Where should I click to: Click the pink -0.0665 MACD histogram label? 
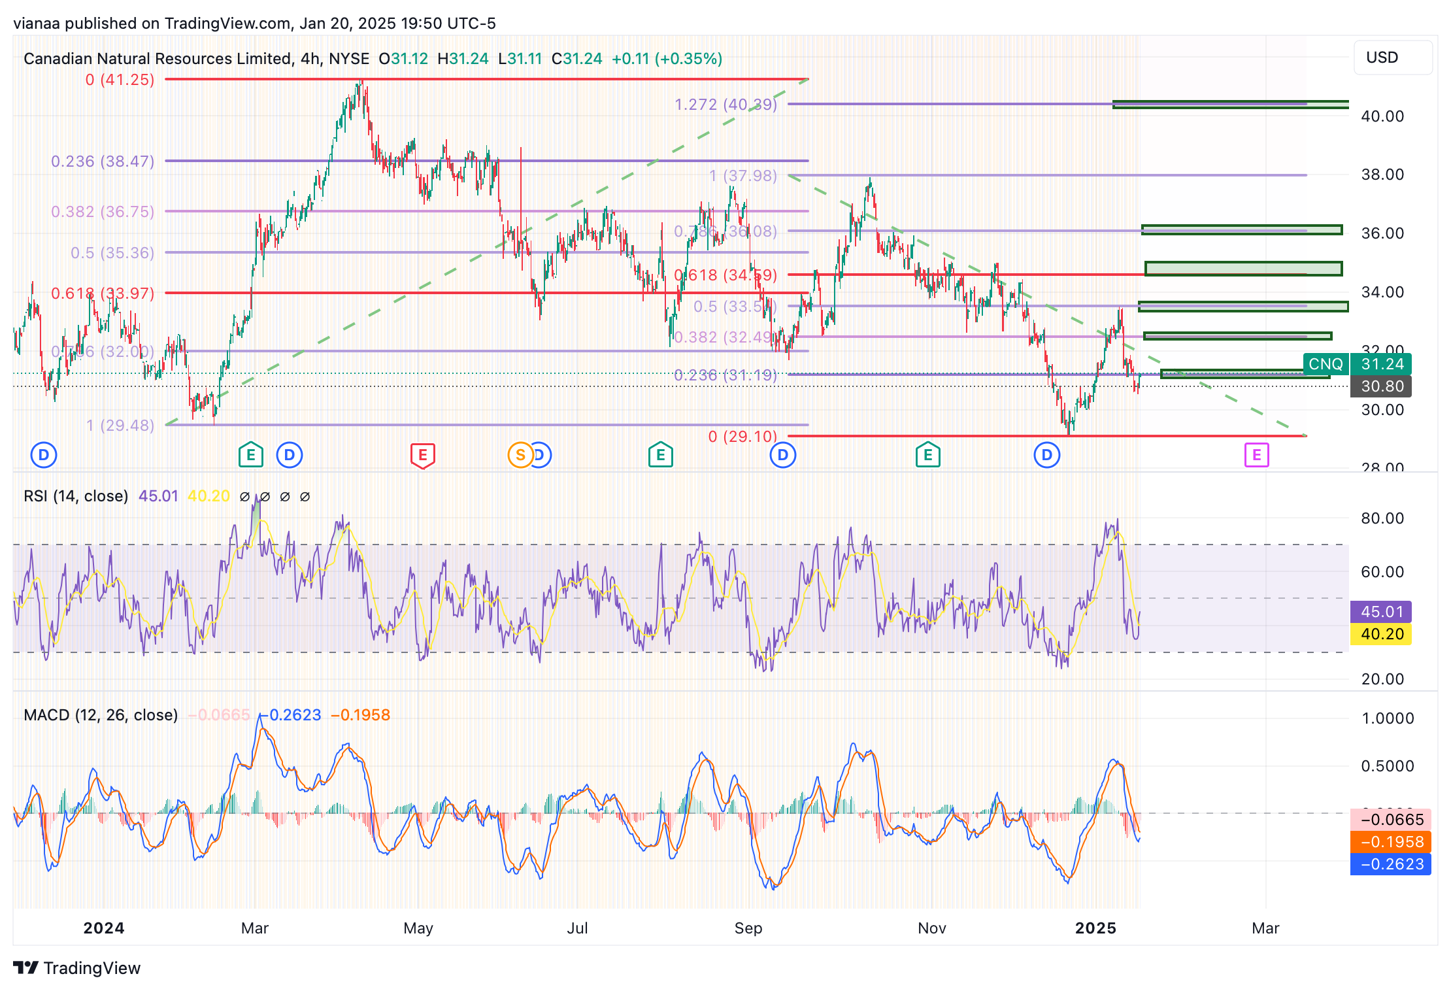pos(1392,820)
